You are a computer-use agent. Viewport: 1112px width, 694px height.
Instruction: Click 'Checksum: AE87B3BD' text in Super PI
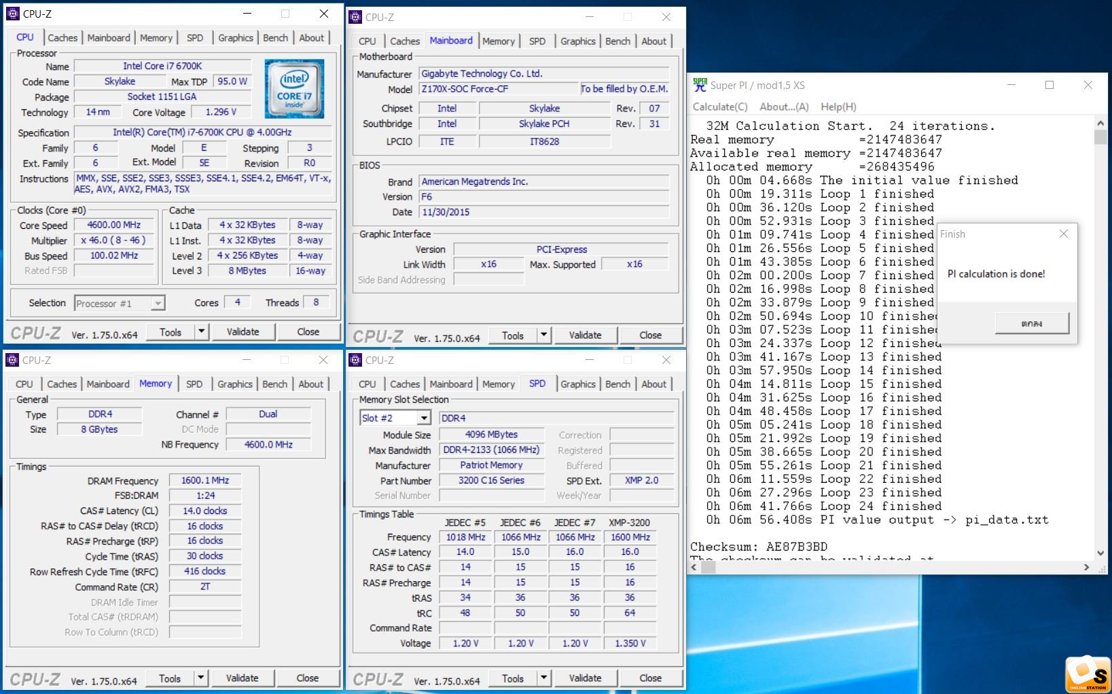click(759, 547)
